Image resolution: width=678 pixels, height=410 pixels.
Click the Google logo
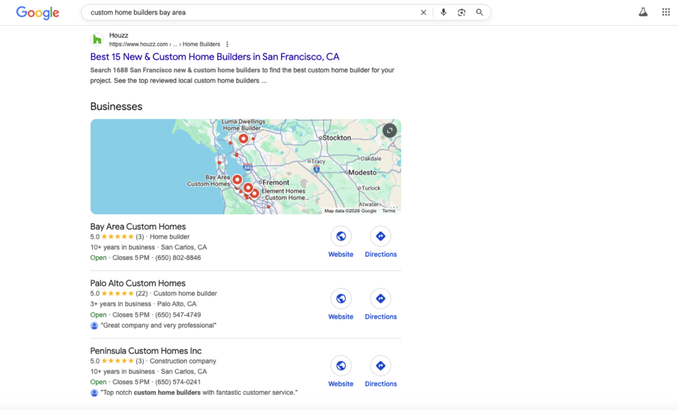tap(38, 13)
